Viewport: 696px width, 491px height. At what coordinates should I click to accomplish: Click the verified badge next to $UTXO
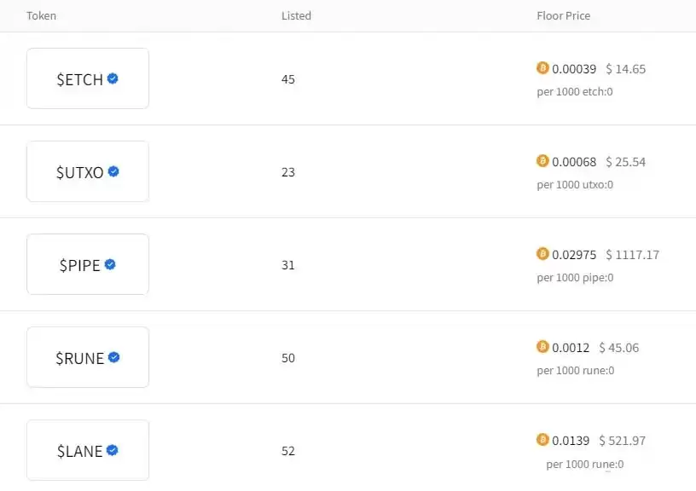113,171
